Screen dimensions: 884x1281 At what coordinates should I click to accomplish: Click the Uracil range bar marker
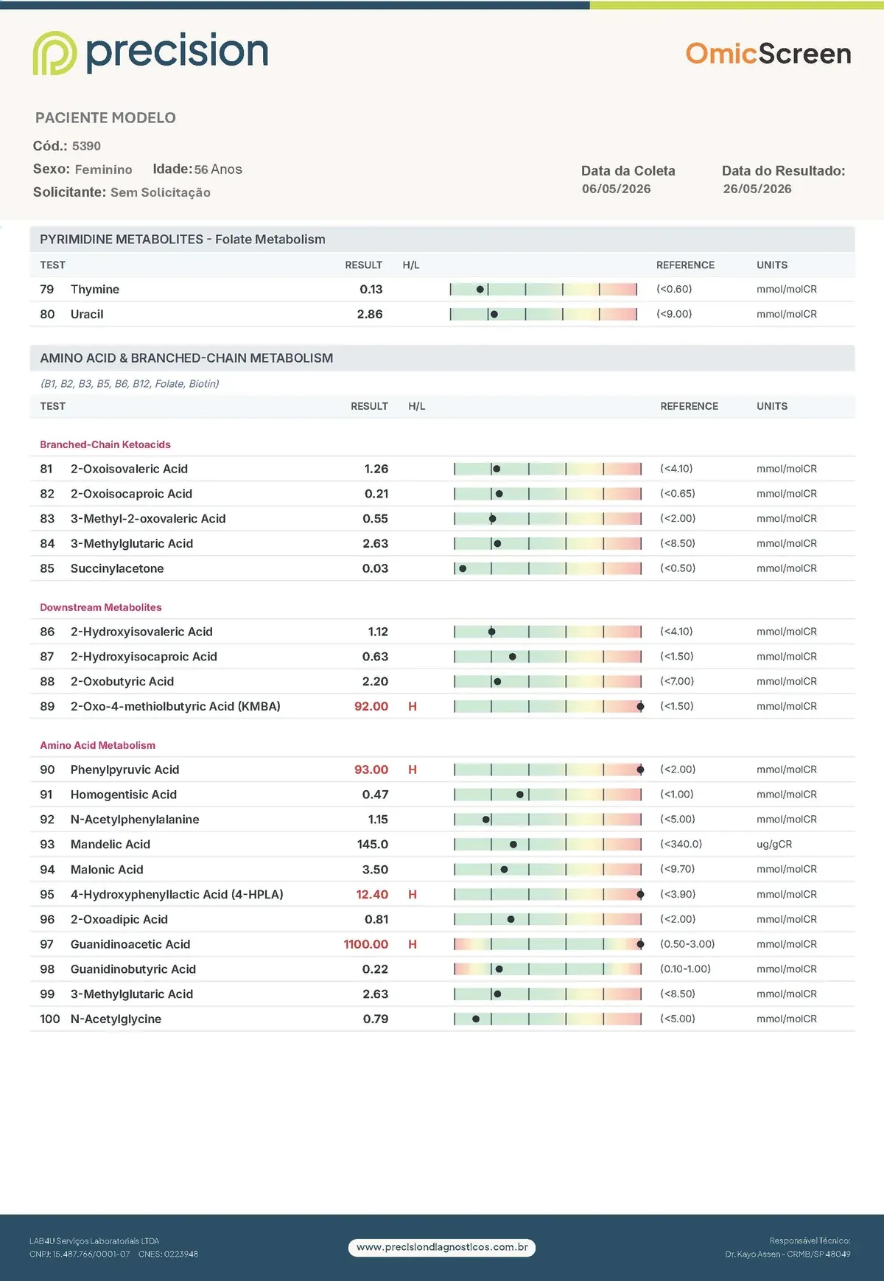click(x=494, y=314)
